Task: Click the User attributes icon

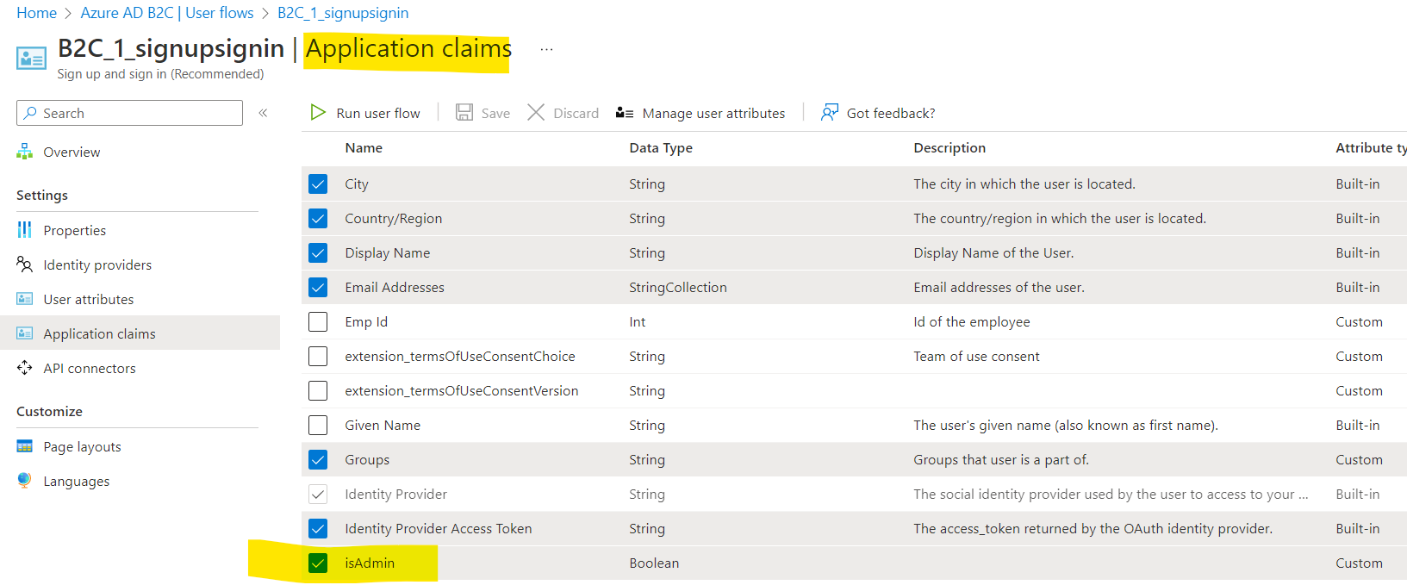Action: click(x=24, y=299)
